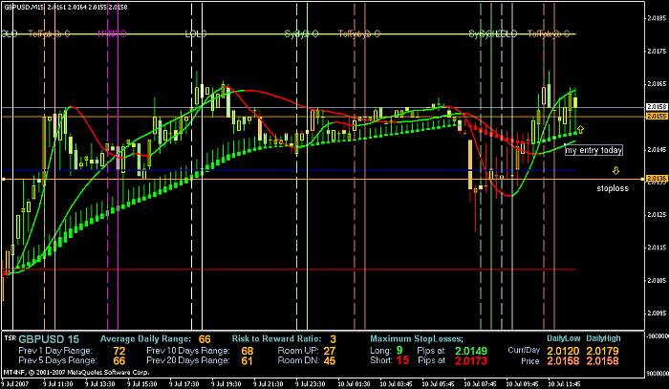
Task: Click the "Risk to Reward Ratio:" label
Action: 276,339
